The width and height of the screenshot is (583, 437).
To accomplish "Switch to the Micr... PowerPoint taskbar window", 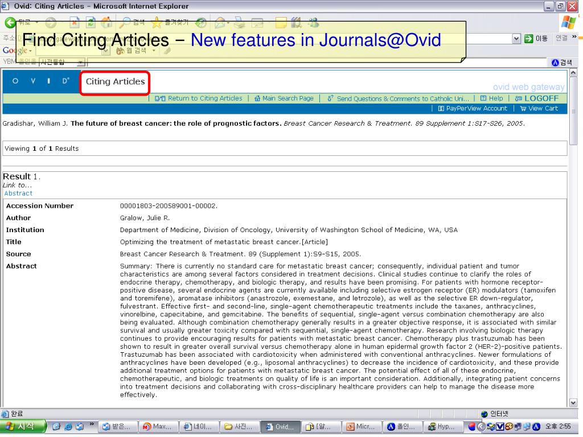I will click(x=361, y=427).
